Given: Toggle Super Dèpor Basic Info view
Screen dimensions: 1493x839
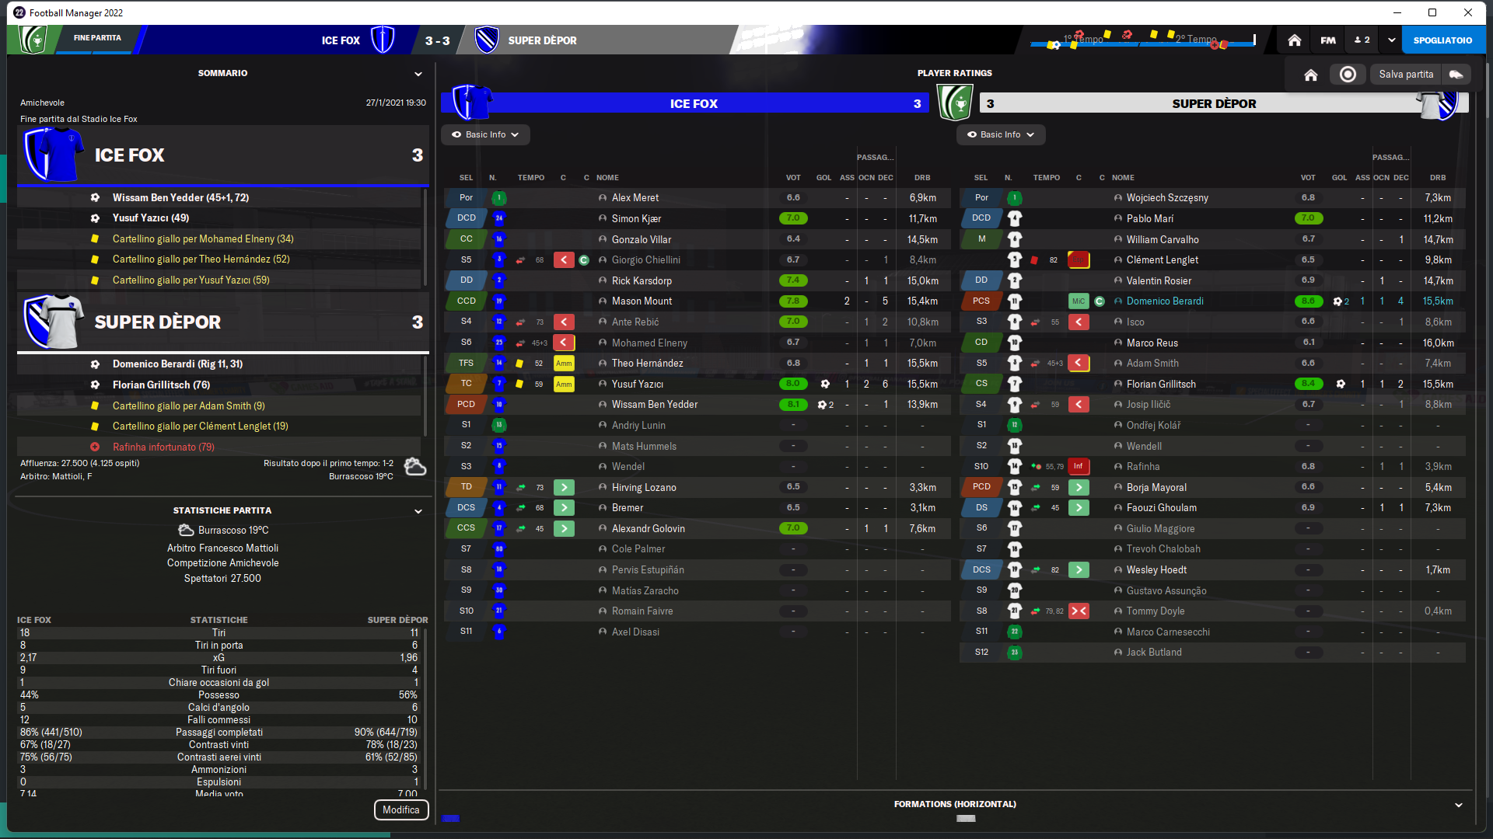Looking at the screenshot, I should (1000, 135).
